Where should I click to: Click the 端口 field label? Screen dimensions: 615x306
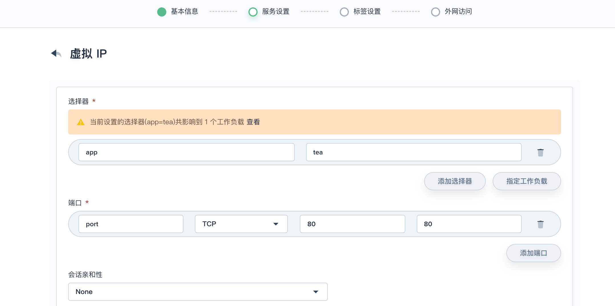(75, 203)
